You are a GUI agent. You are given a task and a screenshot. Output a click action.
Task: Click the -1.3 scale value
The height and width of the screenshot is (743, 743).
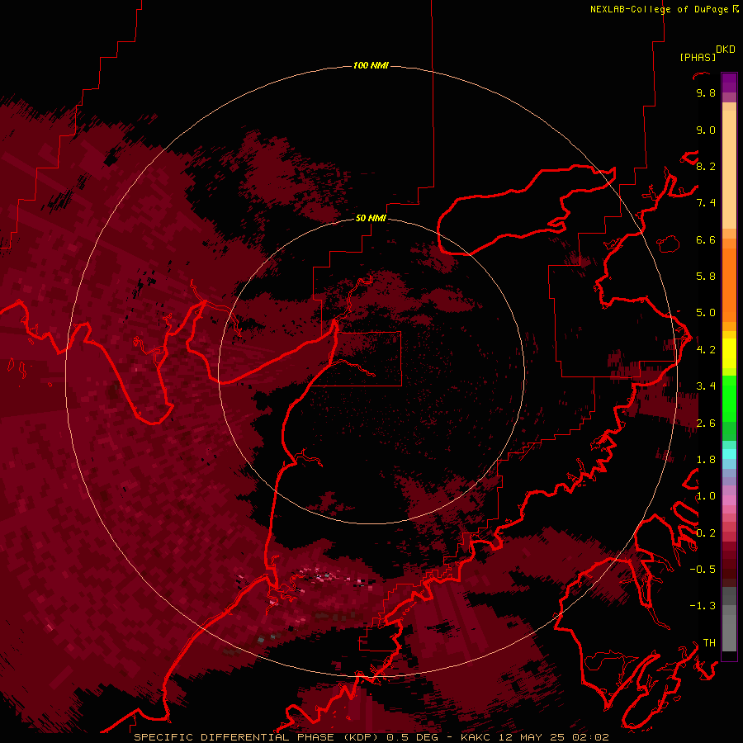[x=703, y=606]
